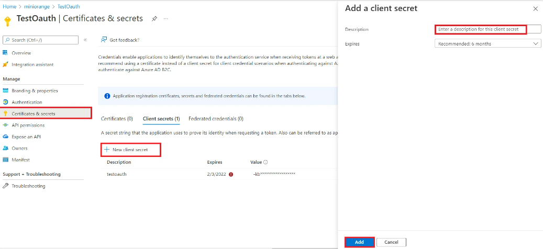Click the Certificates & secrets key icon
The image size is (543, 249).
click(x=5, y=114)
